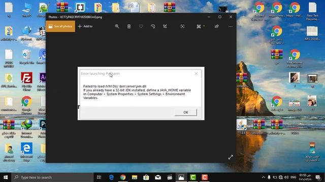Open Microsoft Store from taskbar

pos(146,177)
